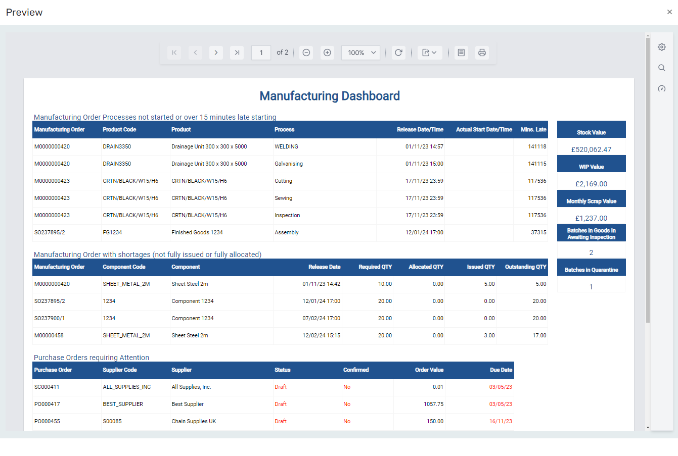Click the page number input field

point(261,53)
